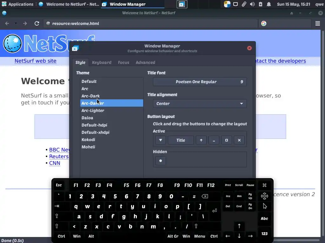This screenshot has height=243, width=325.
Task: Click the Google search provider icon
Action: click(264, 23)
